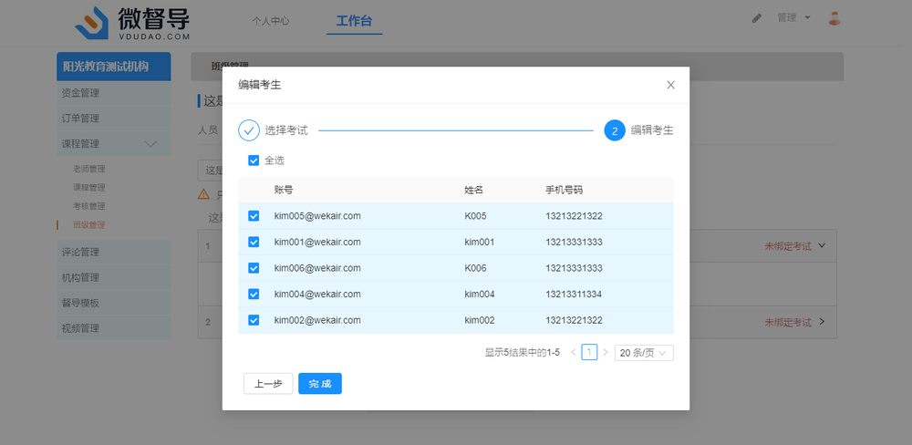The image size is (912, 445).
Task: Open 机构管理 in sidebar
Action: [x=114, y=277]
